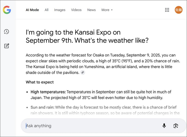The width and height of the screenshot is (187, 137).
Task: Open the account profile avatar
Action: tap(179, 10)
